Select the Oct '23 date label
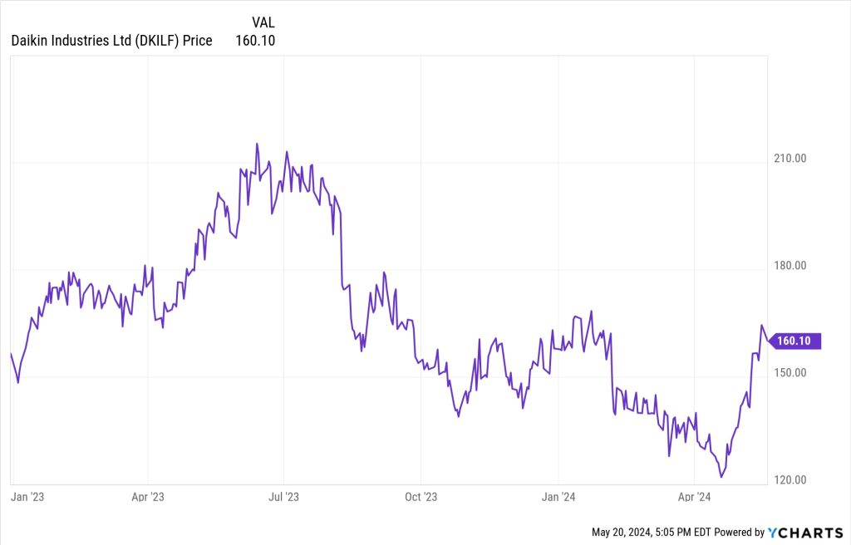851x545 pixels. [421, 498]
